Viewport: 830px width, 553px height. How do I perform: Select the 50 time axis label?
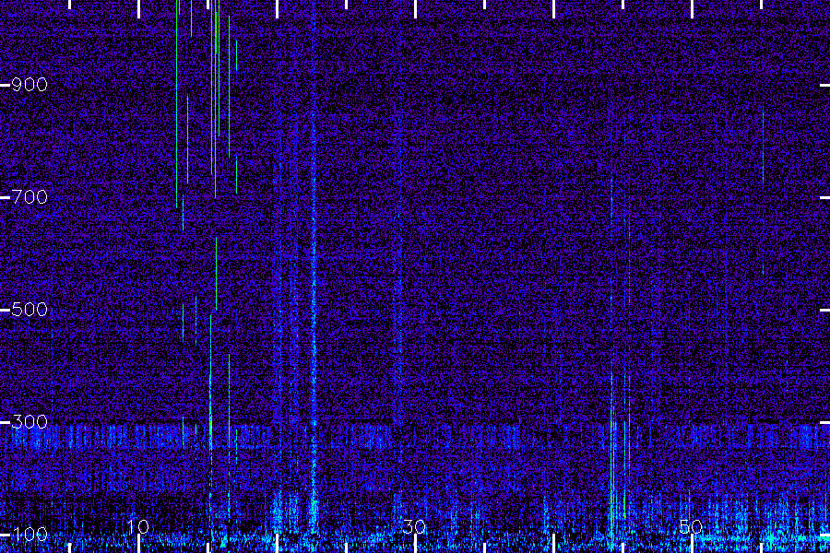pos(691,526)
